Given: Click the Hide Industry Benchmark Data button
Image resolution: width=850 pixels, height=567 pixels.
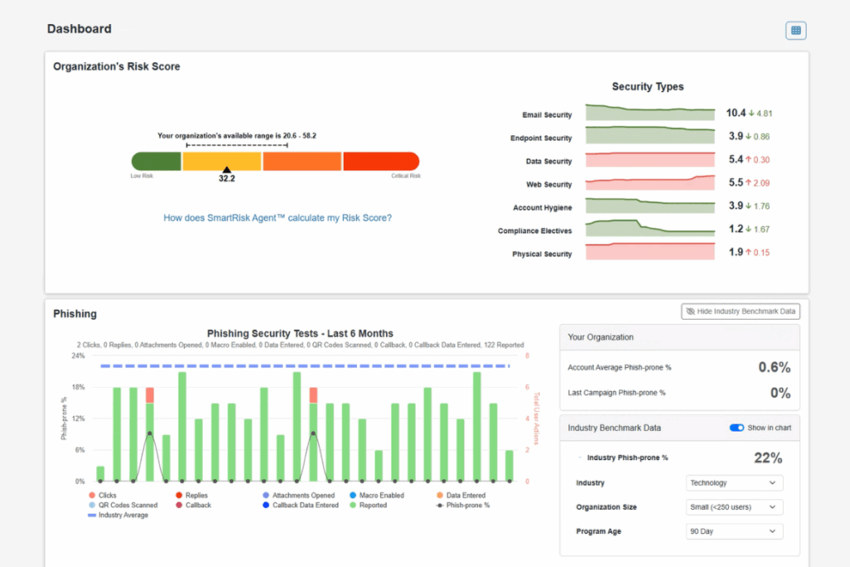Looking at the screenshot, I should 740,310.
